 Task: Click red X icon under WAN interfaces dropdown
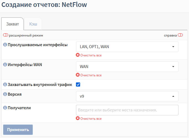(78, 75)
